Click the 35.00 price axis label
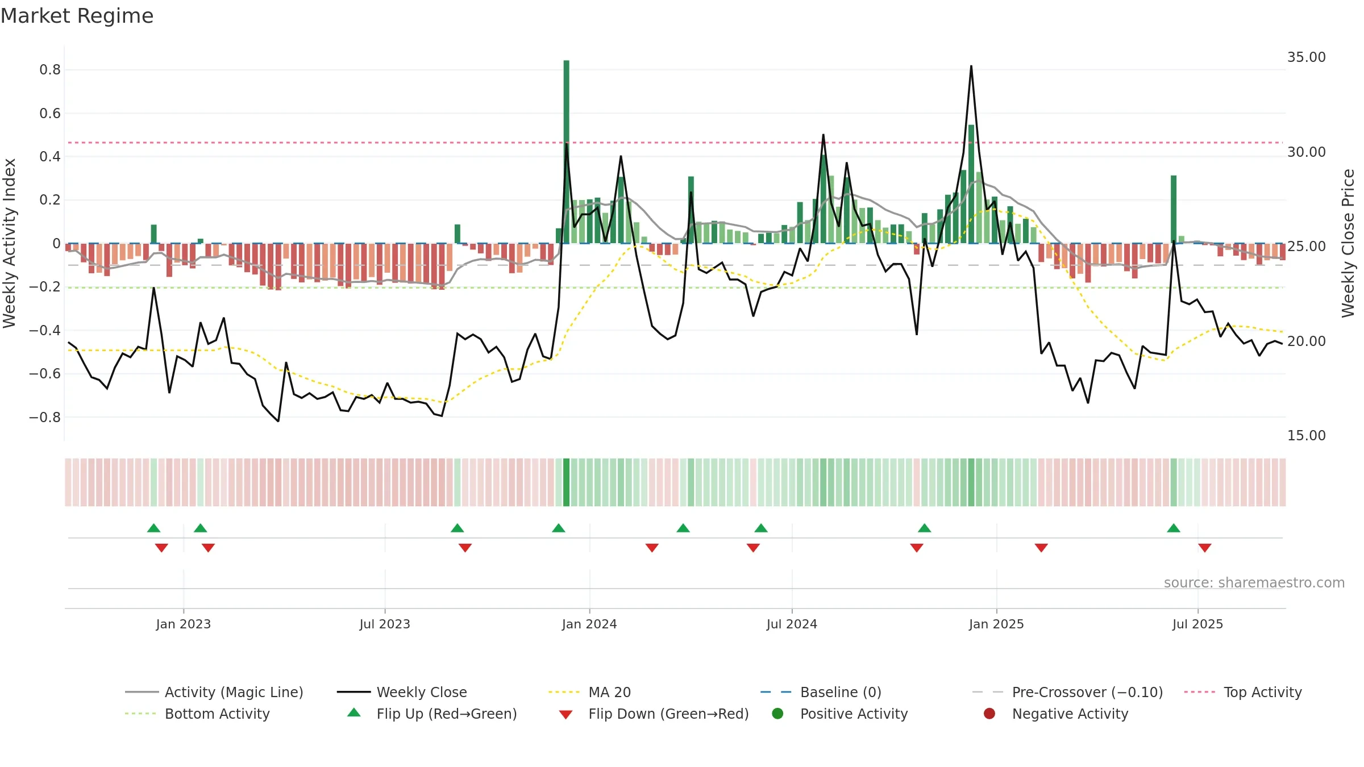 pos(1306,57)
